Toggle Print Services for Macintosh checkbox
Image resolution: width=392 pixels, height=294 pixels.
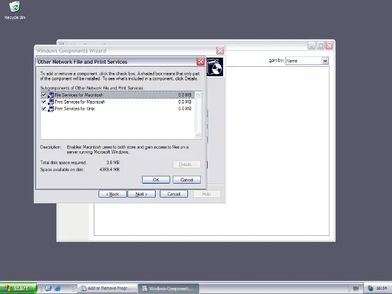pos(43,102)
